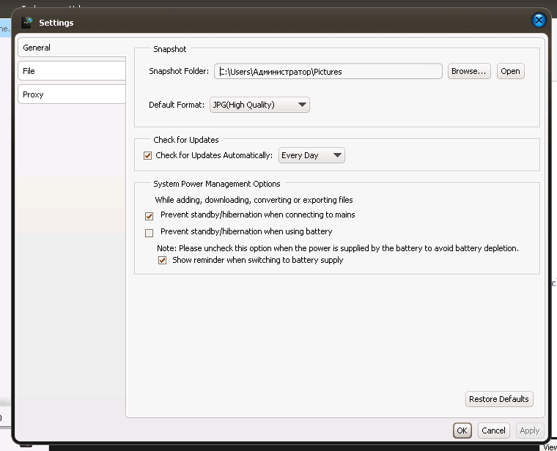
Task: Uncheck Prevent standby when connecting to mains
Action: click(150, 216)
